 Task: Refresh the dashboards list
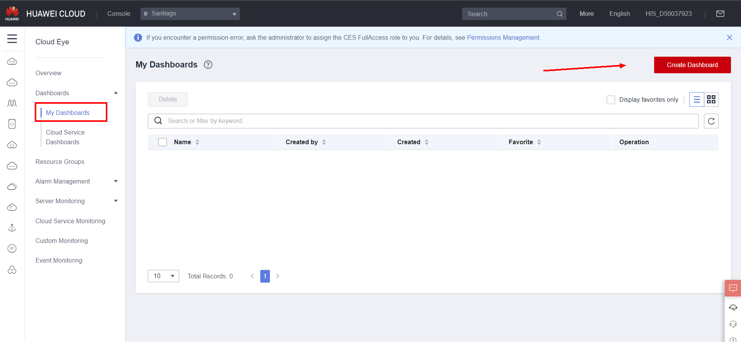point(711,121)
